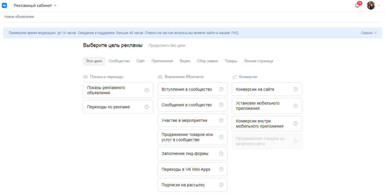Pick Конверсии внутри мобильного приложения goal

(x=259, y=123)
